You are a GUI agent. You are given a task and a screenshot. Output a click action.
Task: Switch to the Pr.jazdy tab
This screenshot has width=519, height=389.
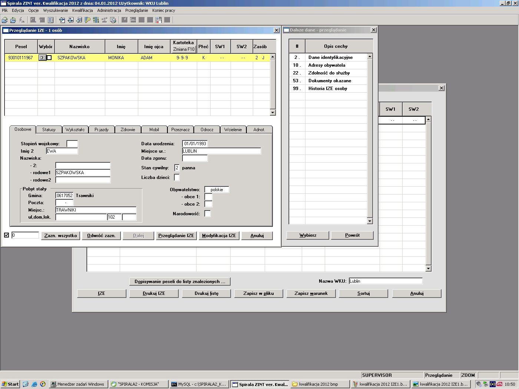click(102, 130)
